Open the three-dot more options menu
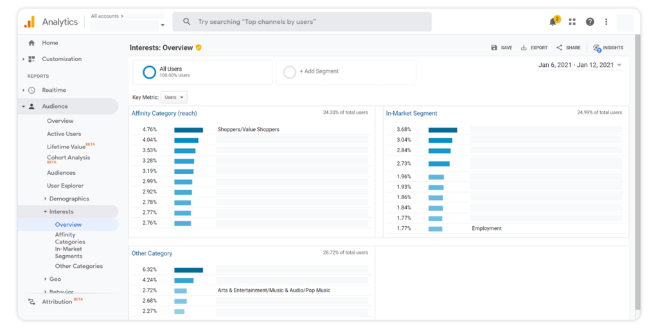 click(606, 22)
